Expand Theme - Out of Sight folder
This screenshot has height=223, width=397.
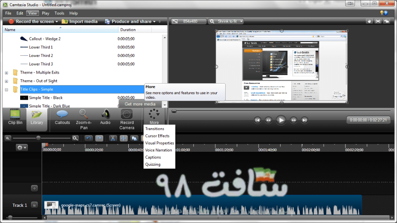pyautogui.click(x=7, y=81)
